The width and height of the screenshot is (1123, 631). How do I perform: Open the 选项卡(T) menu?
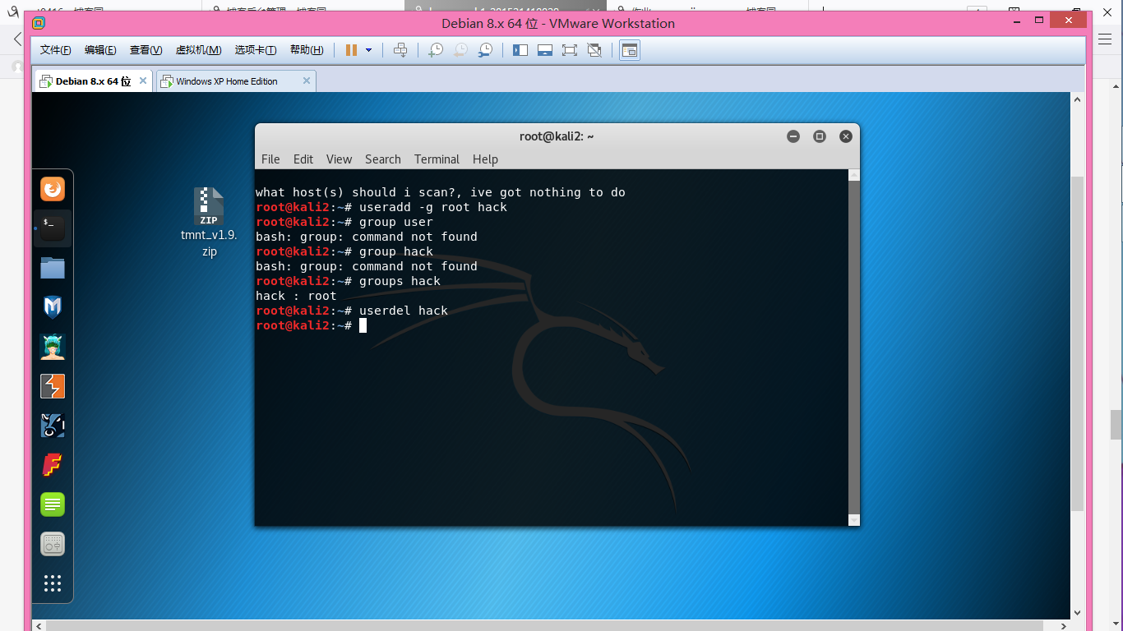click(256, 50)
